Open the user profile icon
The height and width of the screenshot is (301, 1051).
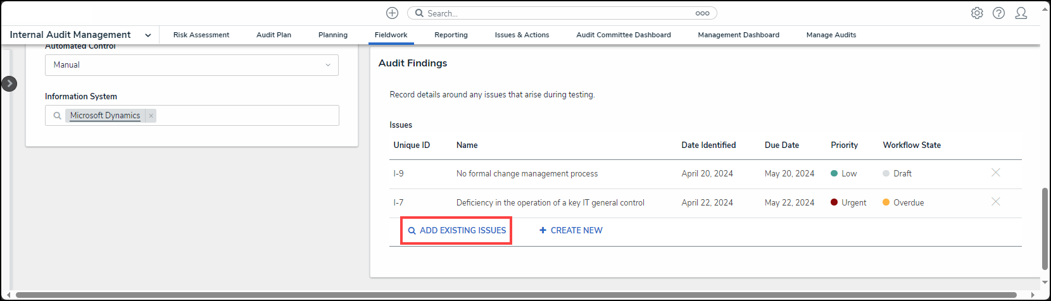tap(1021, 13)
